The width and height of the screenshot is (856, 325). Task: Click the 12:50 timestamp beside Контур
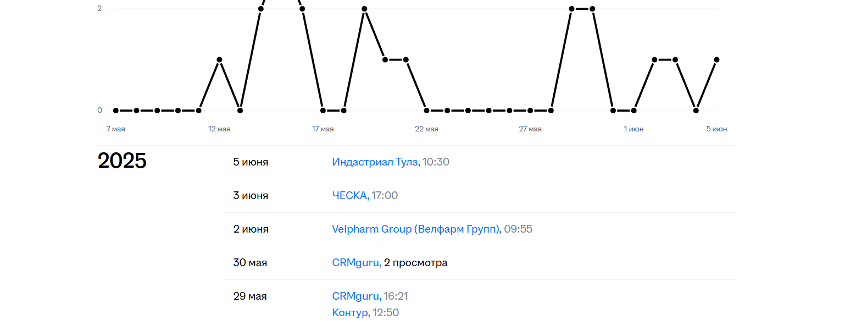[x=386, y=313]
